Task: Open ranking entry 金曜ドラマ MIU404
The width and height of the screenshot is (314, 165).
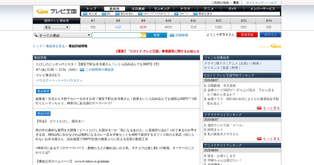Action: coord(243,101)
